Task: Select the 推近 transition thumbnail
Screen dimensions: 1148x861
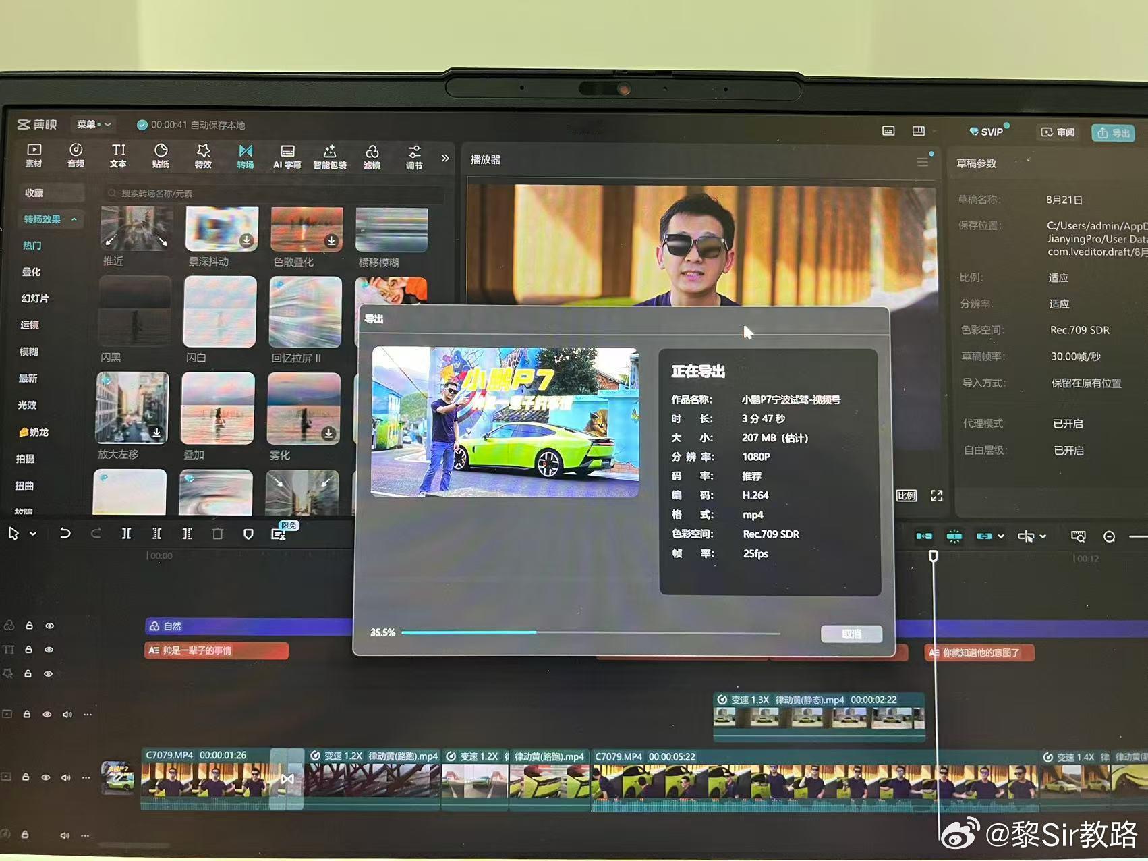Action: coord(136,229)
